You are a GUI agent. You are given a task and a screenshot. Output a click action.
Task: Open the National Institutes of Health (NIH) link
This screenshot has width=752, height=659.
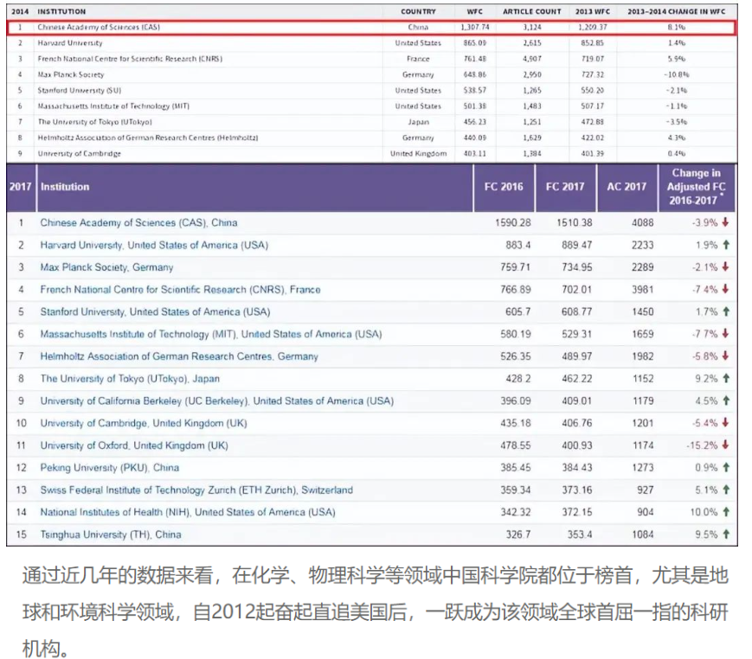click(x=188, y=512)
